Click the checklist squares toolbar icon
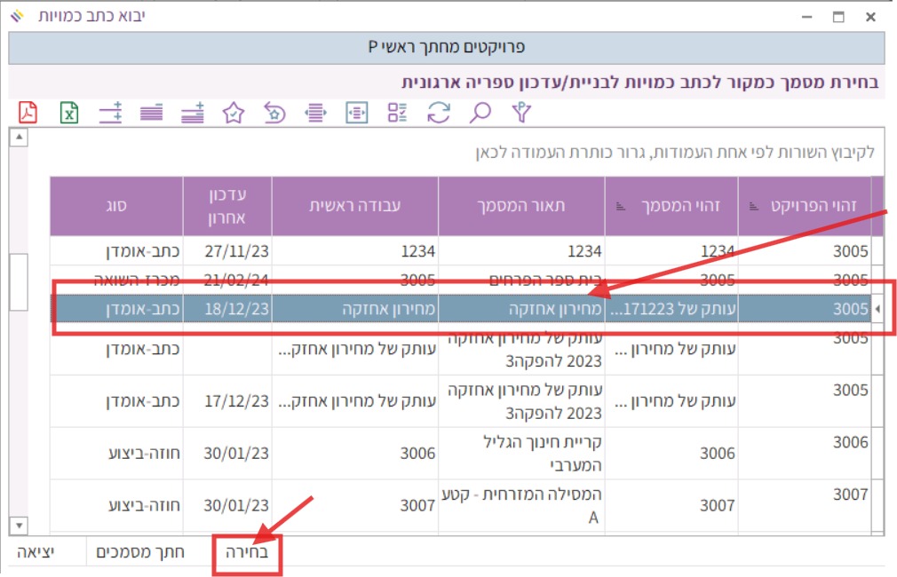This screenshot has width=897, height=577. (397, 113)
